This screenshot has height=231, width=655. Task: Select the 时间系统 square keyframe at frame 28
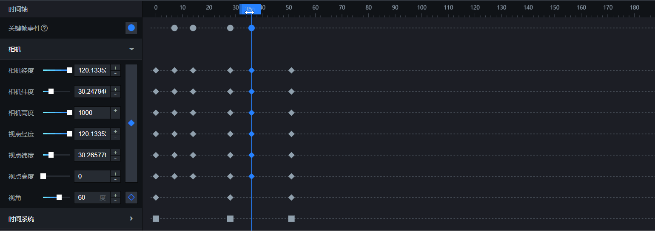click(x=230, y=219)
